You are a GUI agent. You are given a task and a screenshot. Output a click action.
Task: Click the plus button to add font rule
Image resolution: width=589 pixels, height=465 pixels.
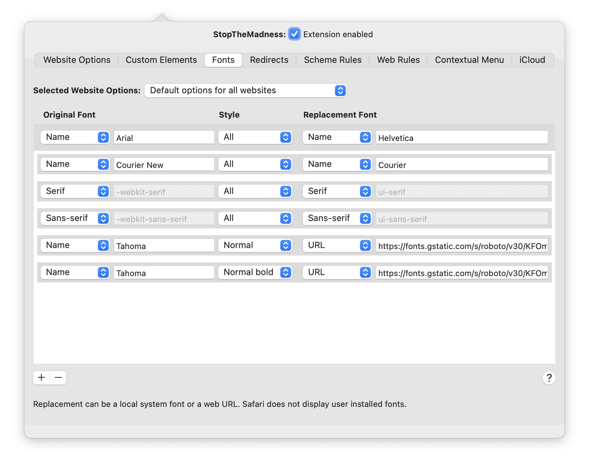(42, 377)
